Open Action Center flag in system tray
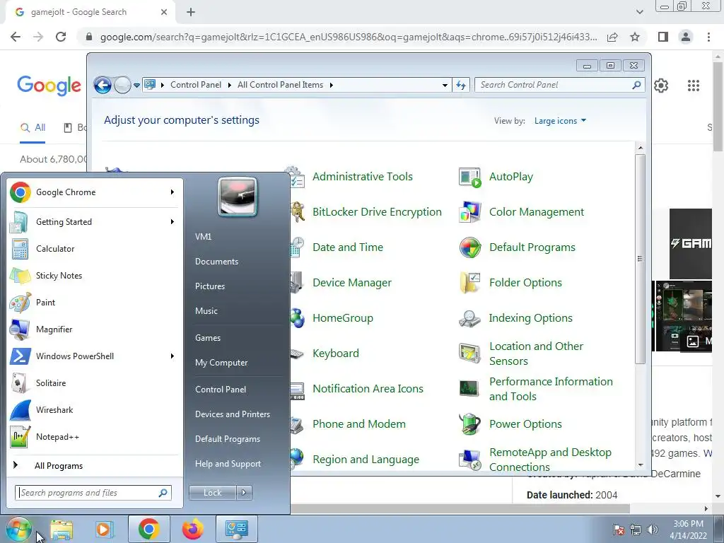 [618, 530]
